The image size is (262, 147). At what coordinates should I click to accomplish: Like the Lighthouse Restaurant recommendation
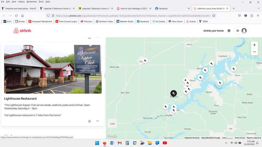(x=89, y=121)
